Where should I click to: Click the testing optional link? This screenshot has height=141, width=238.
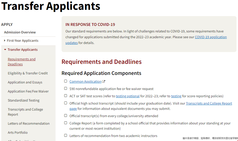pyautogui.click(x=128, y=96)
